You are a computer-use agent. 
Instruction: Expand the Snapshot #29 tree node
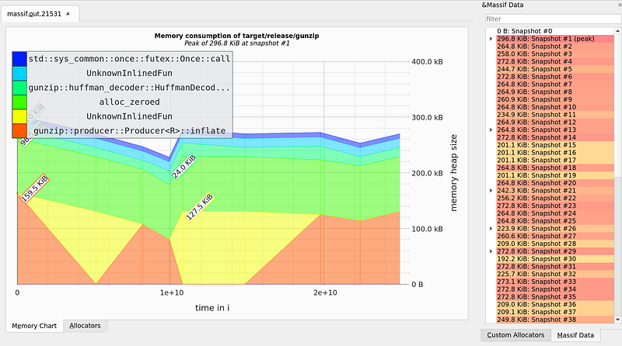pyautogui.click(x=490, y=251)
